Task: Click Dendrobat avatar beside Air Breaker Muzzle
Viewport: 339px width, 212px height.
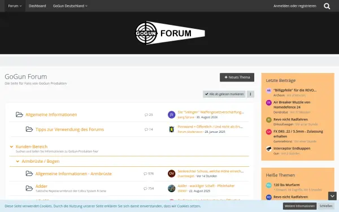Action: point(269,102)
